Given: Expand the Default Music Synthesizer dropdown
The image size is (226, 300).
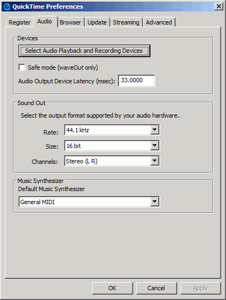Looking at the screenshot, I should coord(155,201).
